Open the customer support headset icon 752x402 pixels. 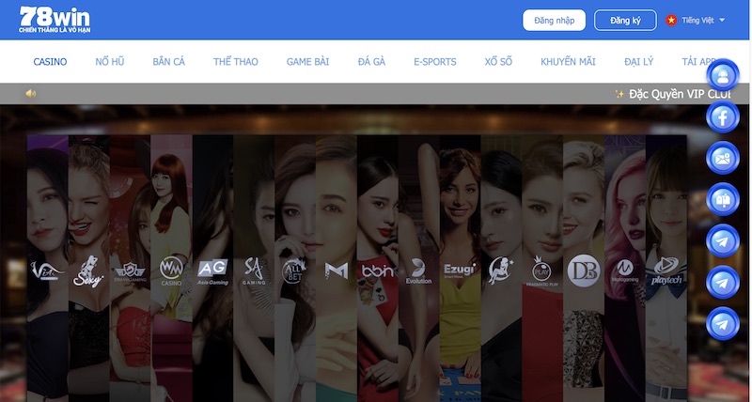(x=723, y=76)
